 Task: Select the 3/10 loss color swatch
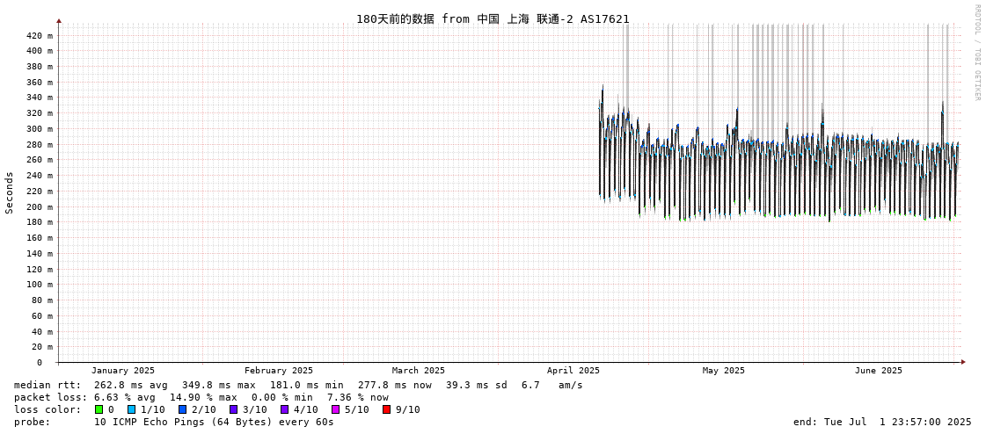233,409
